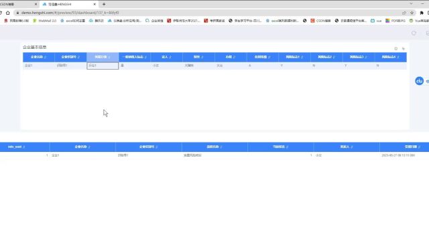Click the info icon above the table
This screenshot has width=429, height=241.
point(395,48)
